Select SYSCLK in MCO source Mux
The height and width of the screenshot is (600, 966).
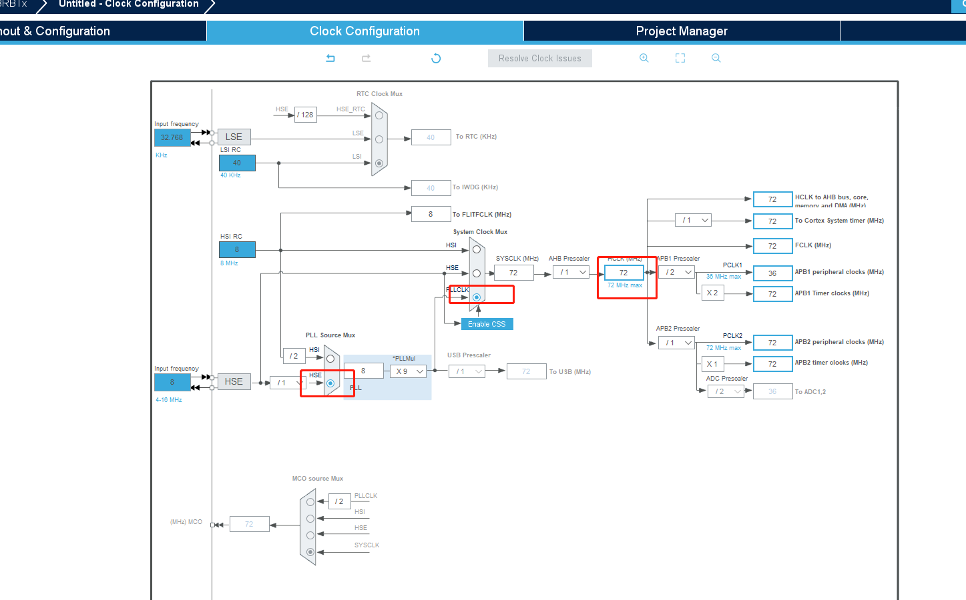310,552
